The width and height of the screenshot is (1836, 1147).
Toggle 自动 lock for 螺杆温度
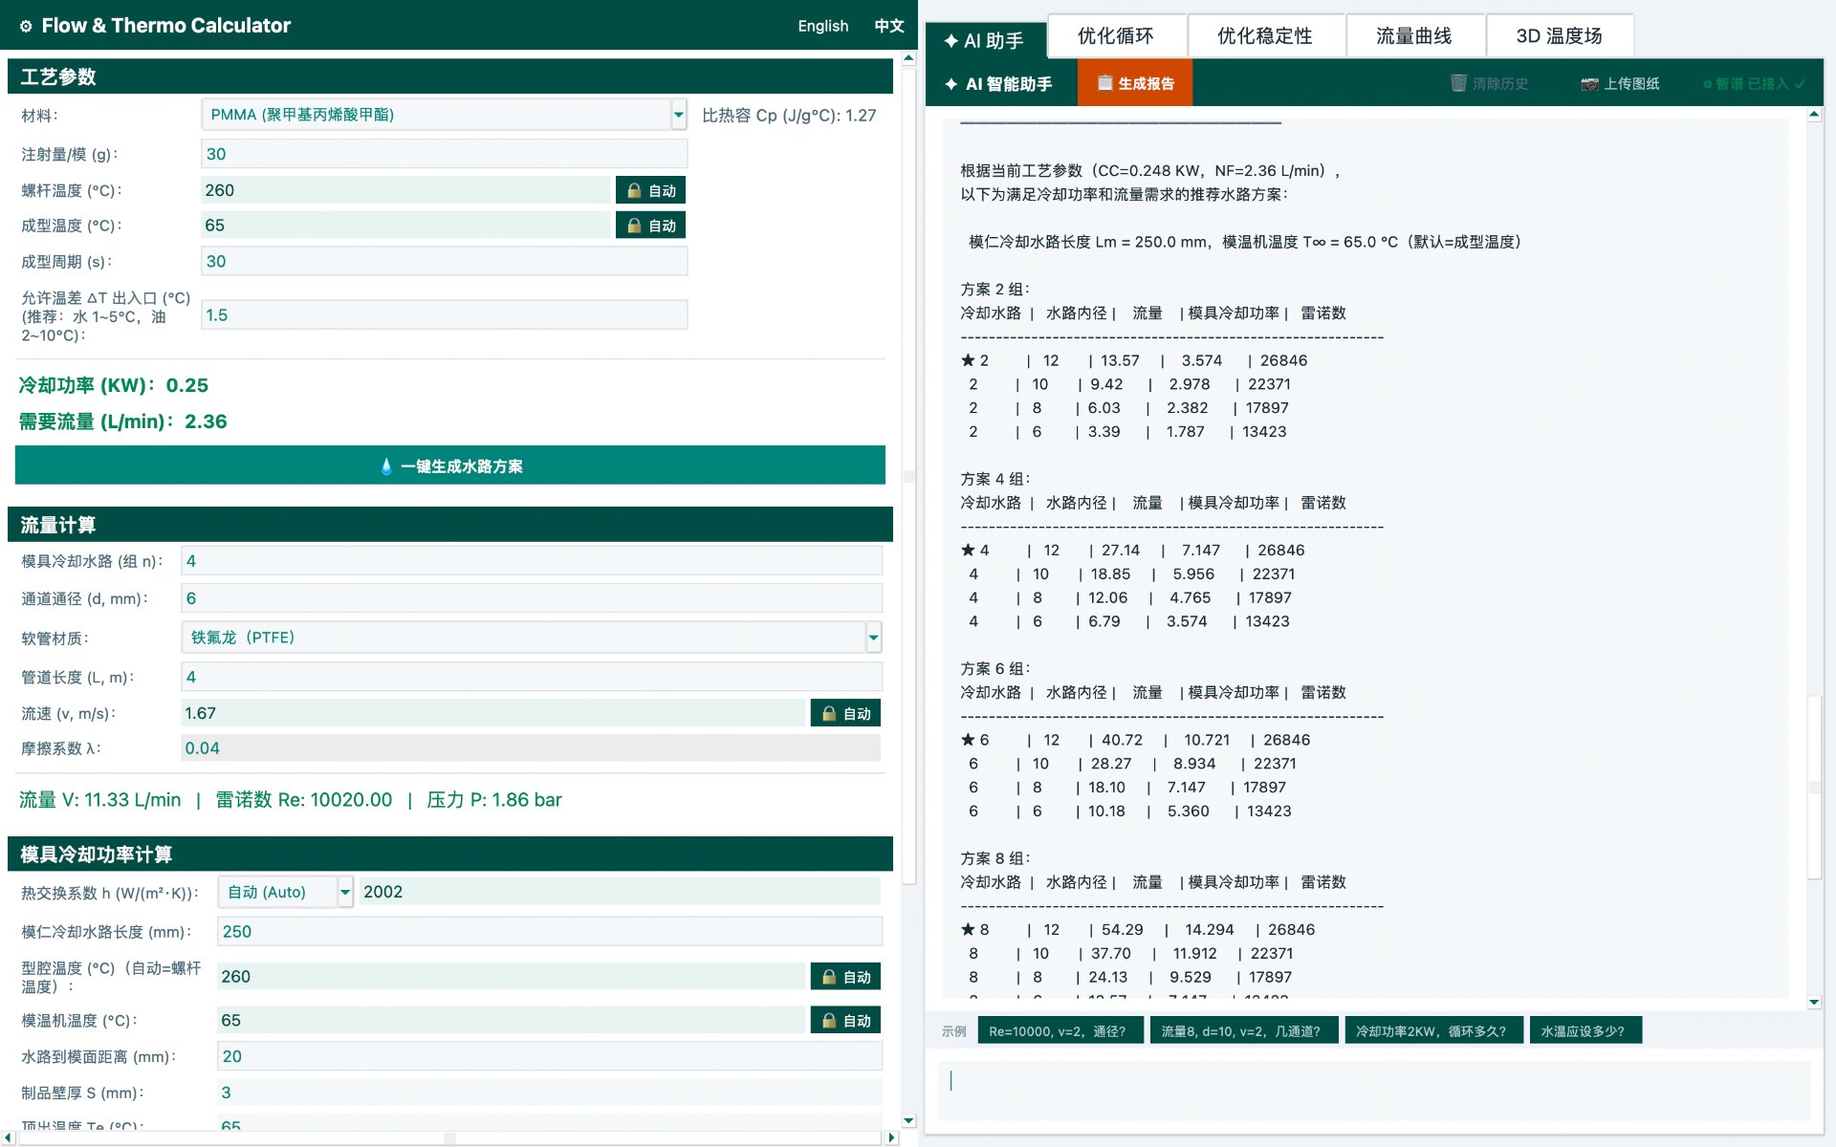pyautogui.click(x=650, y=190)
